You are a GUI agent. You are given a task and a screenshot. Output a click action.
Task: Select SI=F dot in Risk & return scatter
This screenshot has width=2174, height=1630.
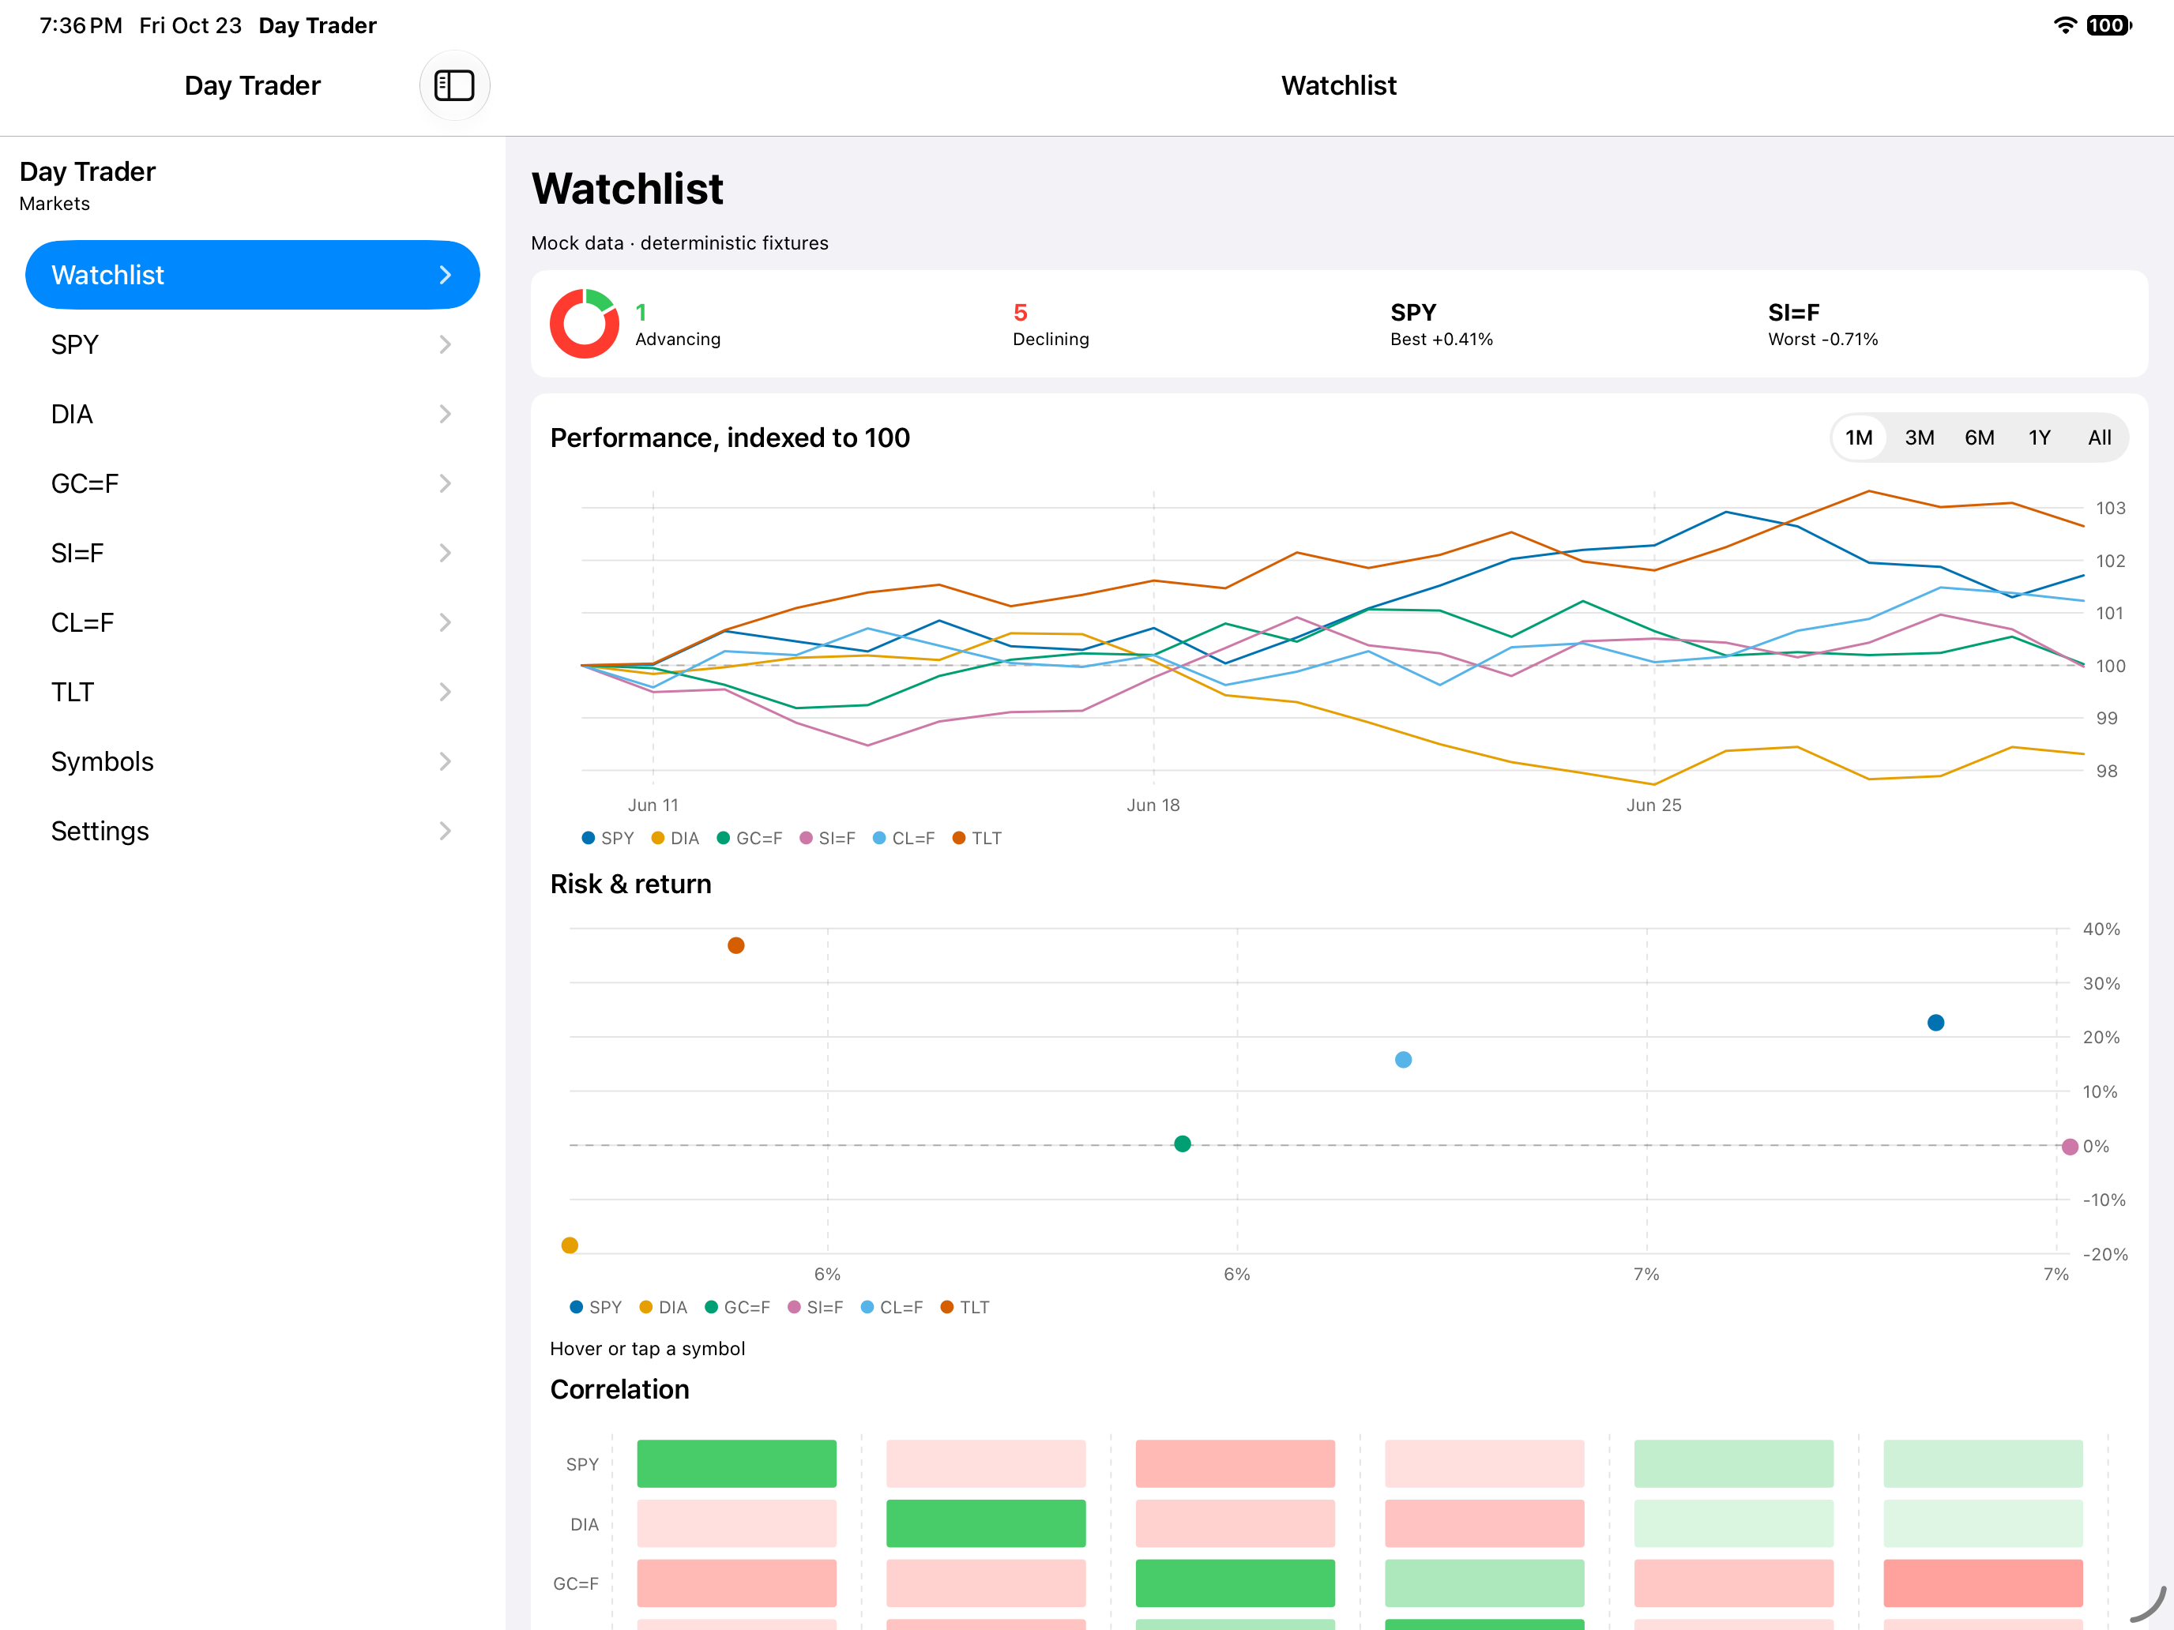(2070, 1147)
